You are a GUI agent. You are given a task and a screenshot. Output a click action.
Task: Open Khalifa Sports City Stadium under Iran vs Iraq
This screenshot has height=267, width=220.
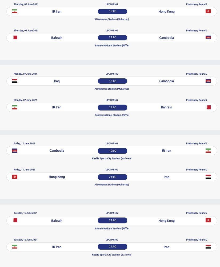click(x=111, y=255)
